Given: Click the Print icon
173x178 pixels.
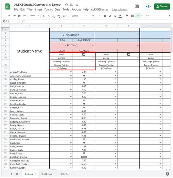Looking at the screenshot, I should coord(19,16).
